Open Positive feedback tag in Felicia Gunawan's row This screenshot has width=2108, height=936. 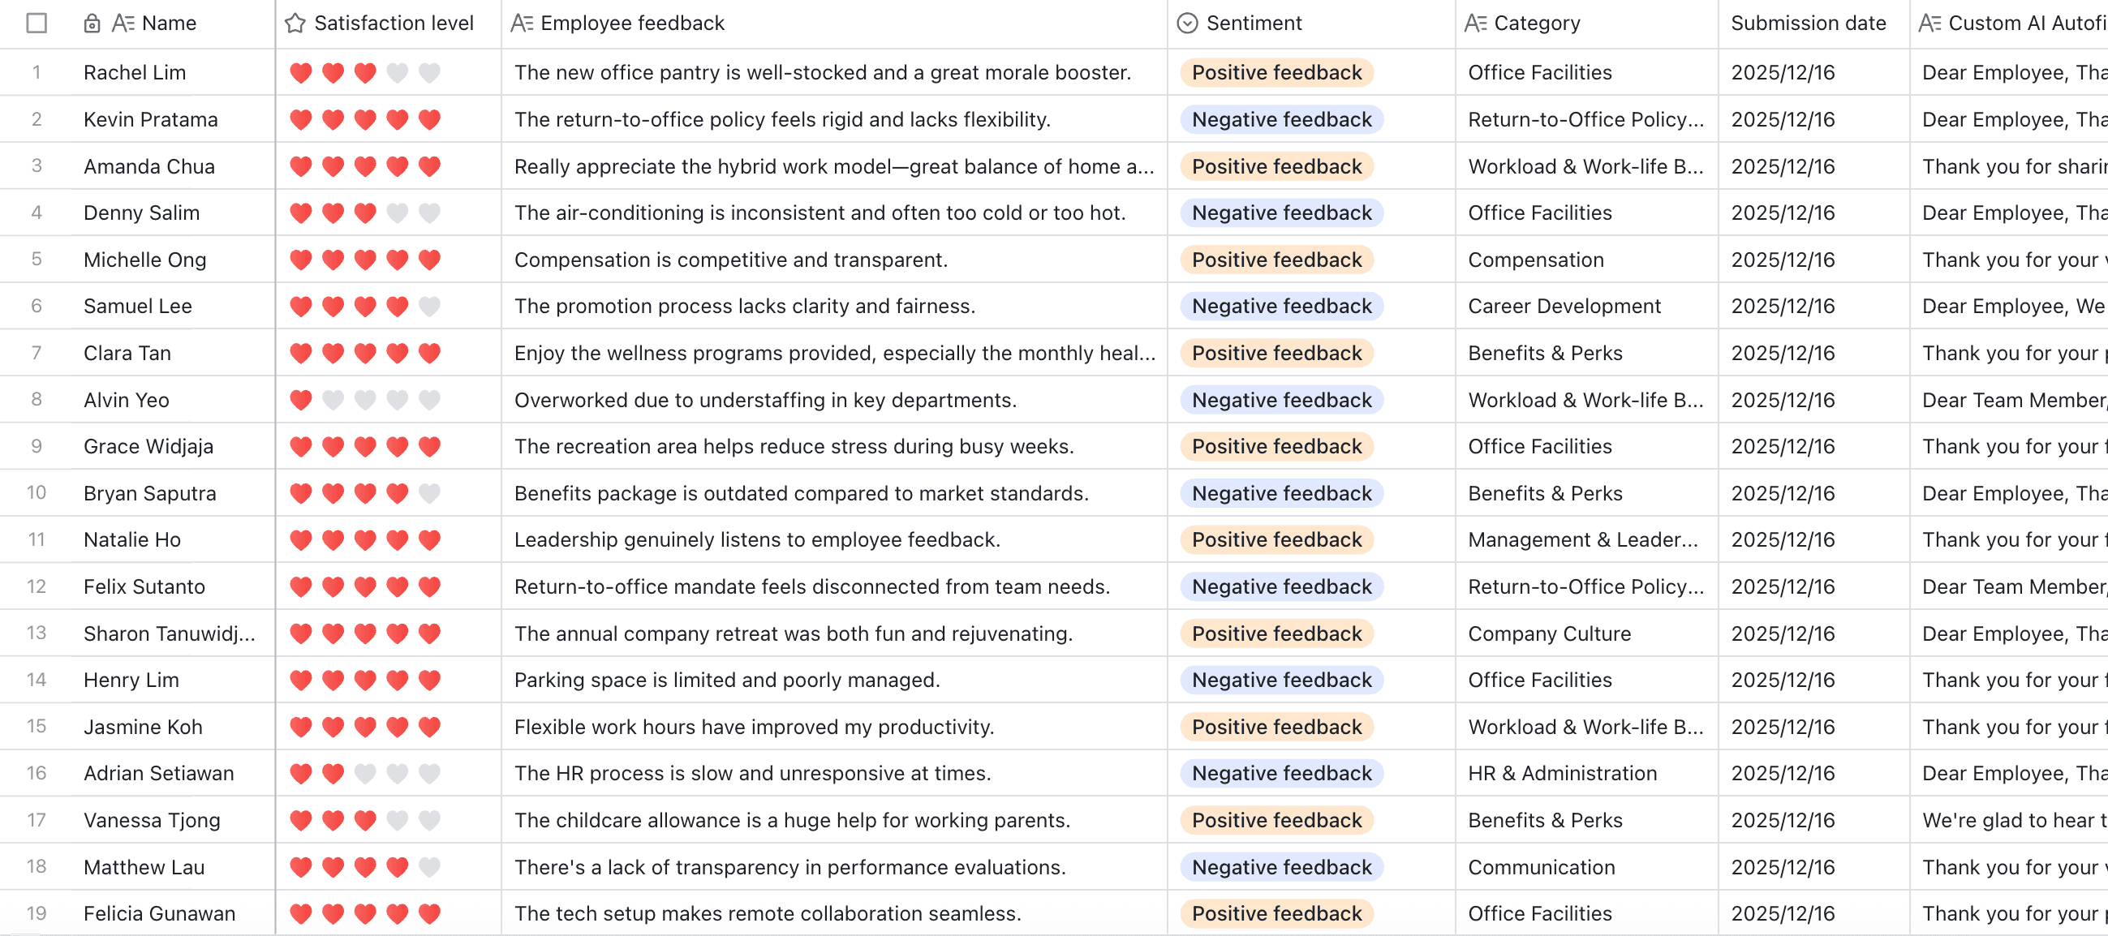click(x=1276, y=913)
